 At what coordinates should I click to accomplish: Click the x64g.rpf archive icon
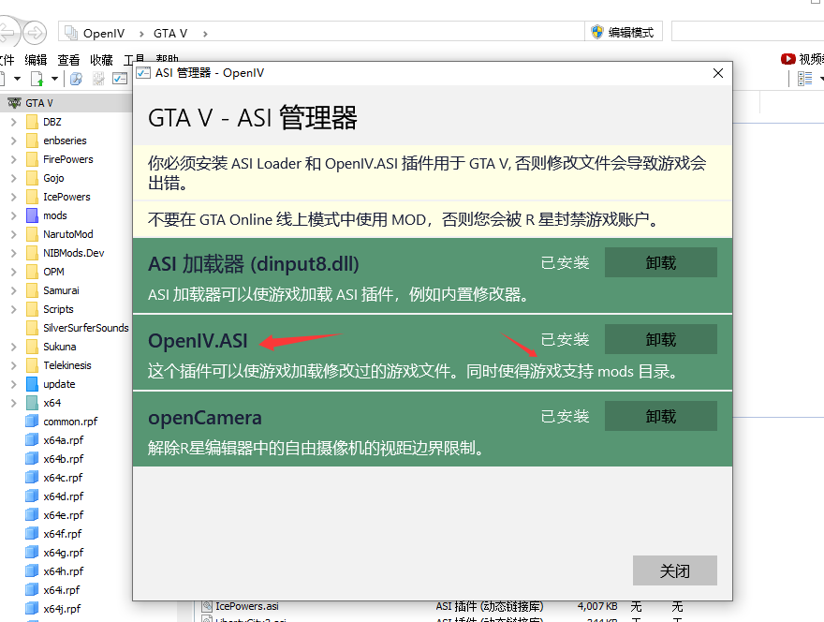[x=32, y=553]
